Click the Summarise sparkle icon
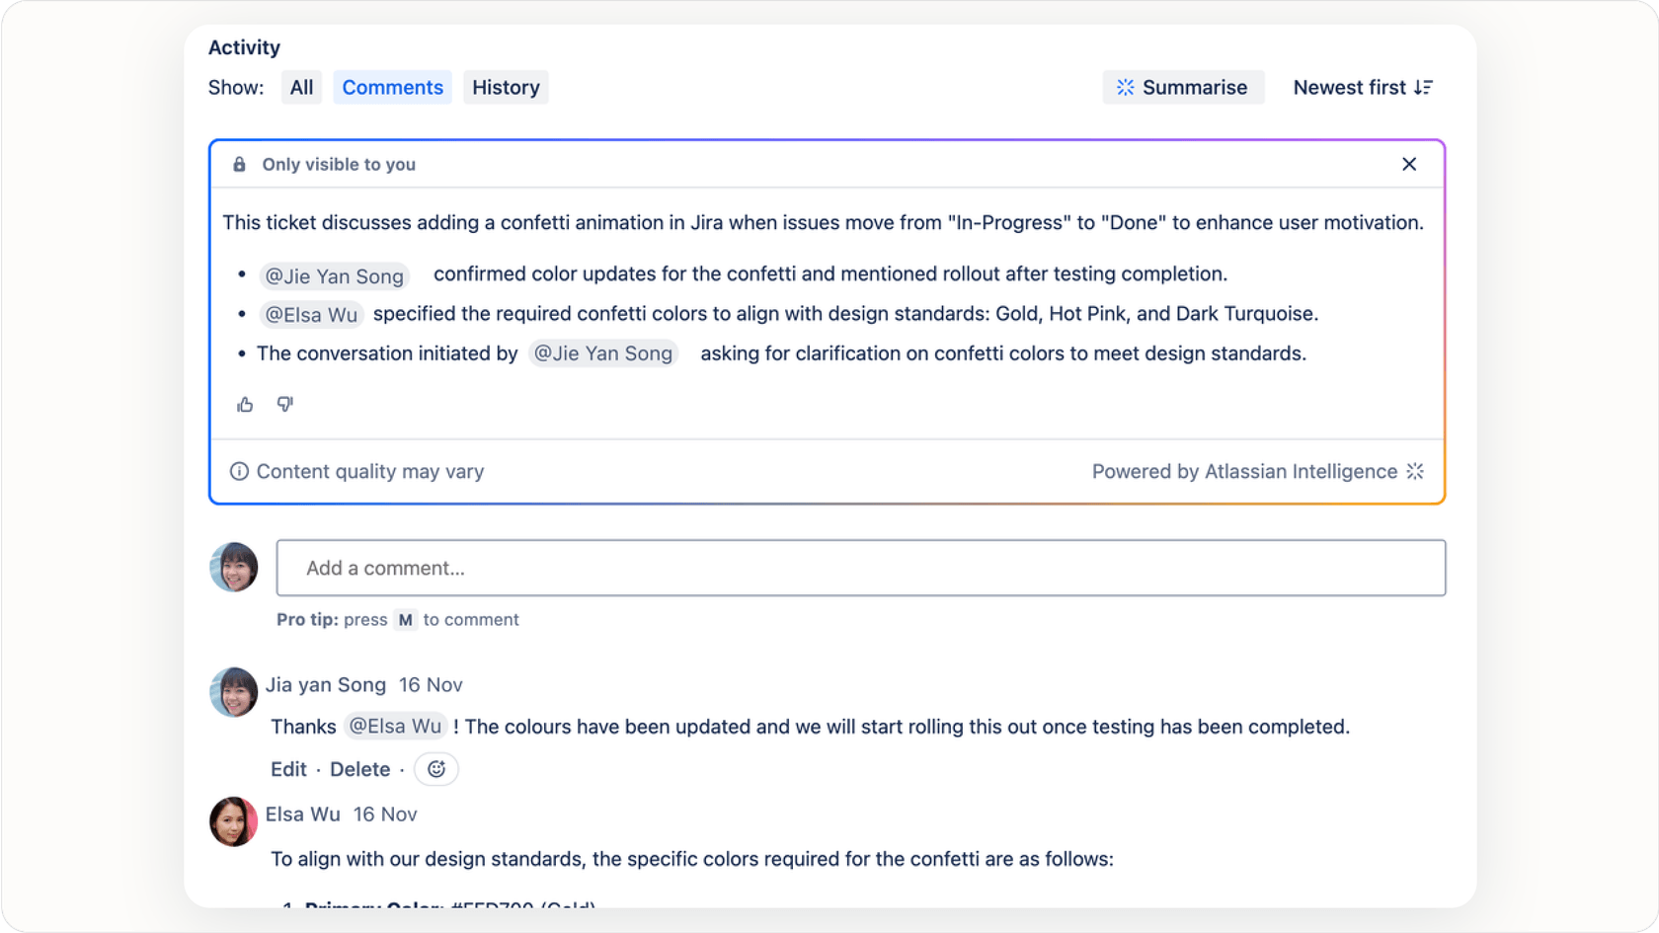1659x933 pixels. (x=1124, y=87)
